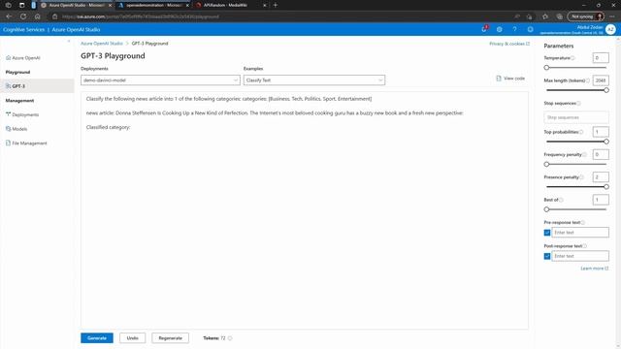This screenshot has height=349, width=621.
Task: Open the browser collections icon
Action: pos(559,16)
